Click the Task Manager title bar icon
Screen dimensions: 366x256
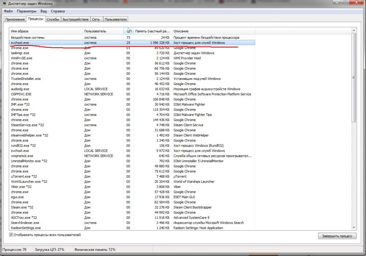[4, 3]
